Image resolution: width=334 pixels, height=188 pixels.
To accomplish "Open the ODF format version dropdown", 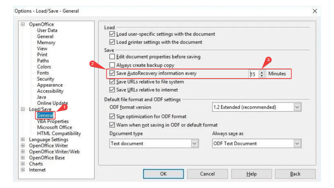I will coord(297,107).
